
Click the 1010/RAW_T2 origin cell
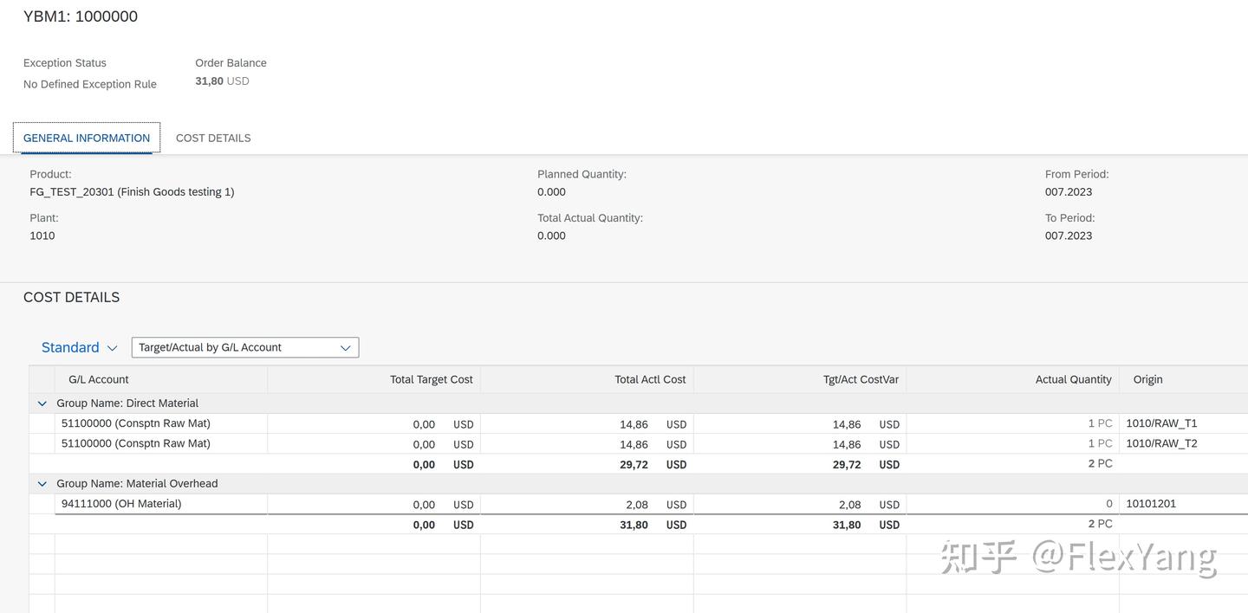[x=1161, y=443]
